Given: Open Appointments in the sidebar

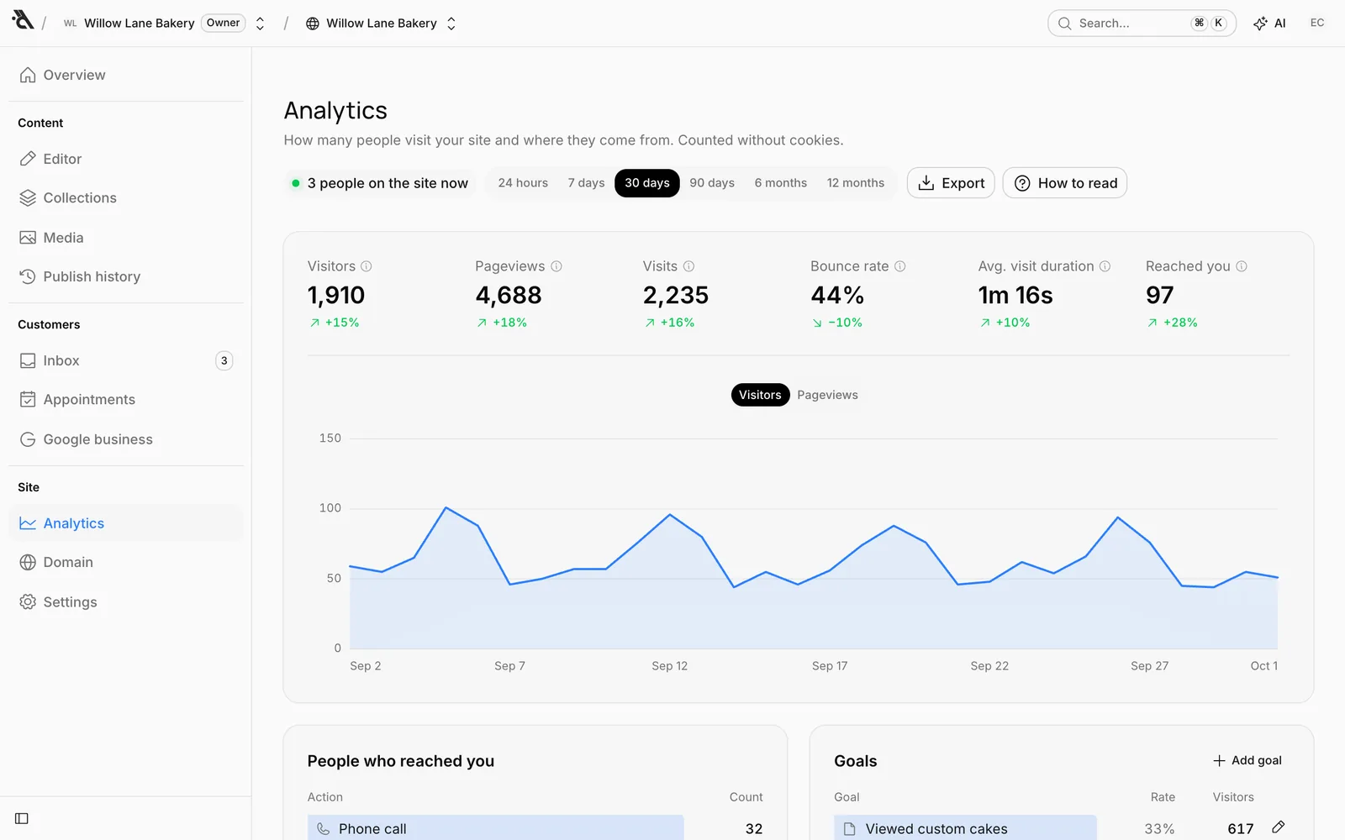Looking at the screenshot, I should tap(126, 399).
